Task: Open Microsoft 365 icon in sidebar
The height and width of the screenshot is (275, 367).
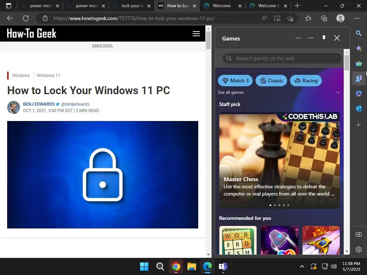Action: coord(358,93)
